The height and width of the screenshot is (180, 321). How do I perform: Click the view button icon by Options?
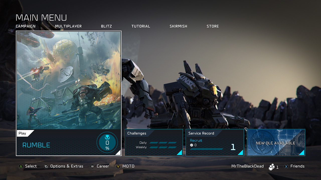click(x=46, y=166)
